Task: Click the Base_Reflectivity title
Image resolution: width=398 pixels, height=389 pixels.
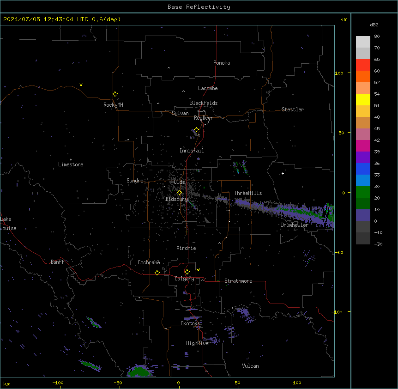Action: coord(199,7)
